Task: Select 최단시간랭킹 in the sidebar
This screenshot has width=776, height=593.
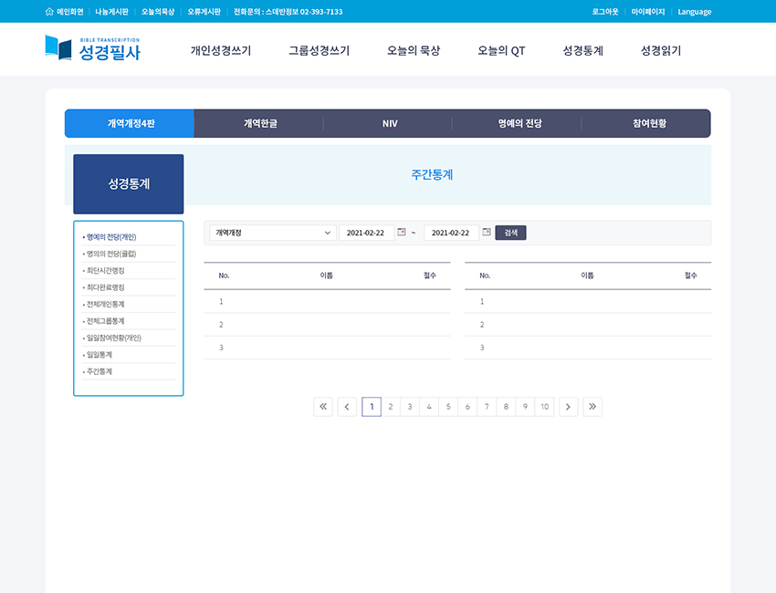Action: [105, 271]
